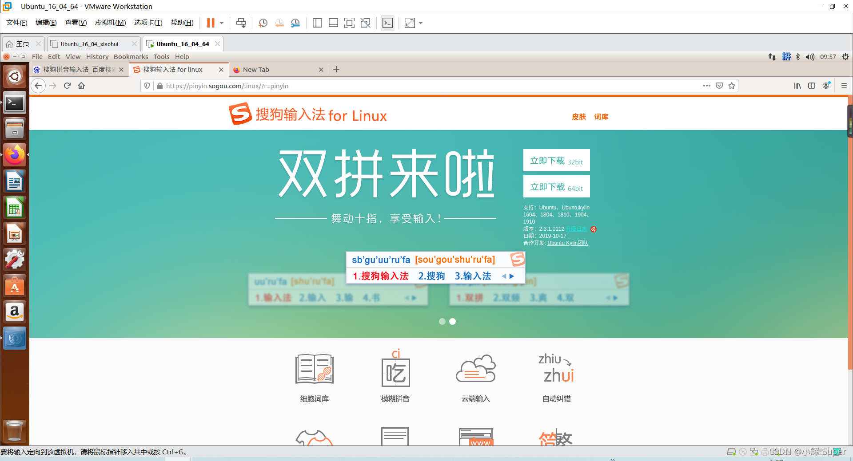This screenshot has height=461, width=853.
Task: Open the Firefox account icon
Action: pos(826,86)
